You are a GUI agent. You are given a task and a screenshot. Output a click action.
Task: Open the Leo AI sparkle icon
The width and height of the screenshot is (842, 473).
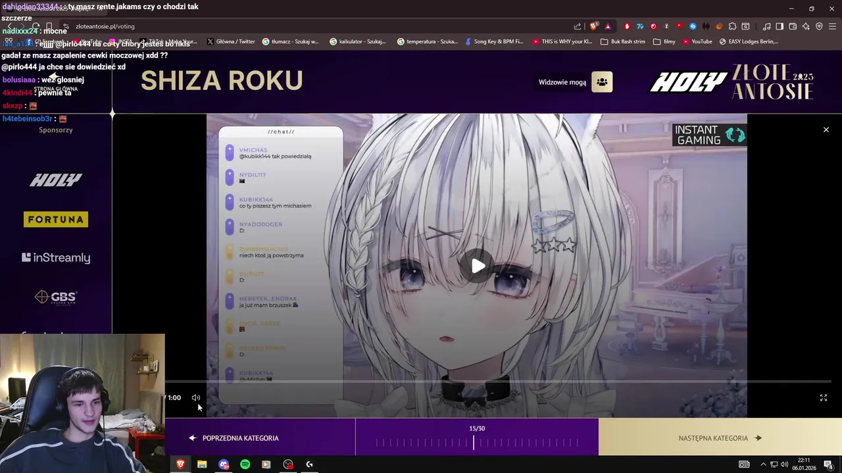806,26
